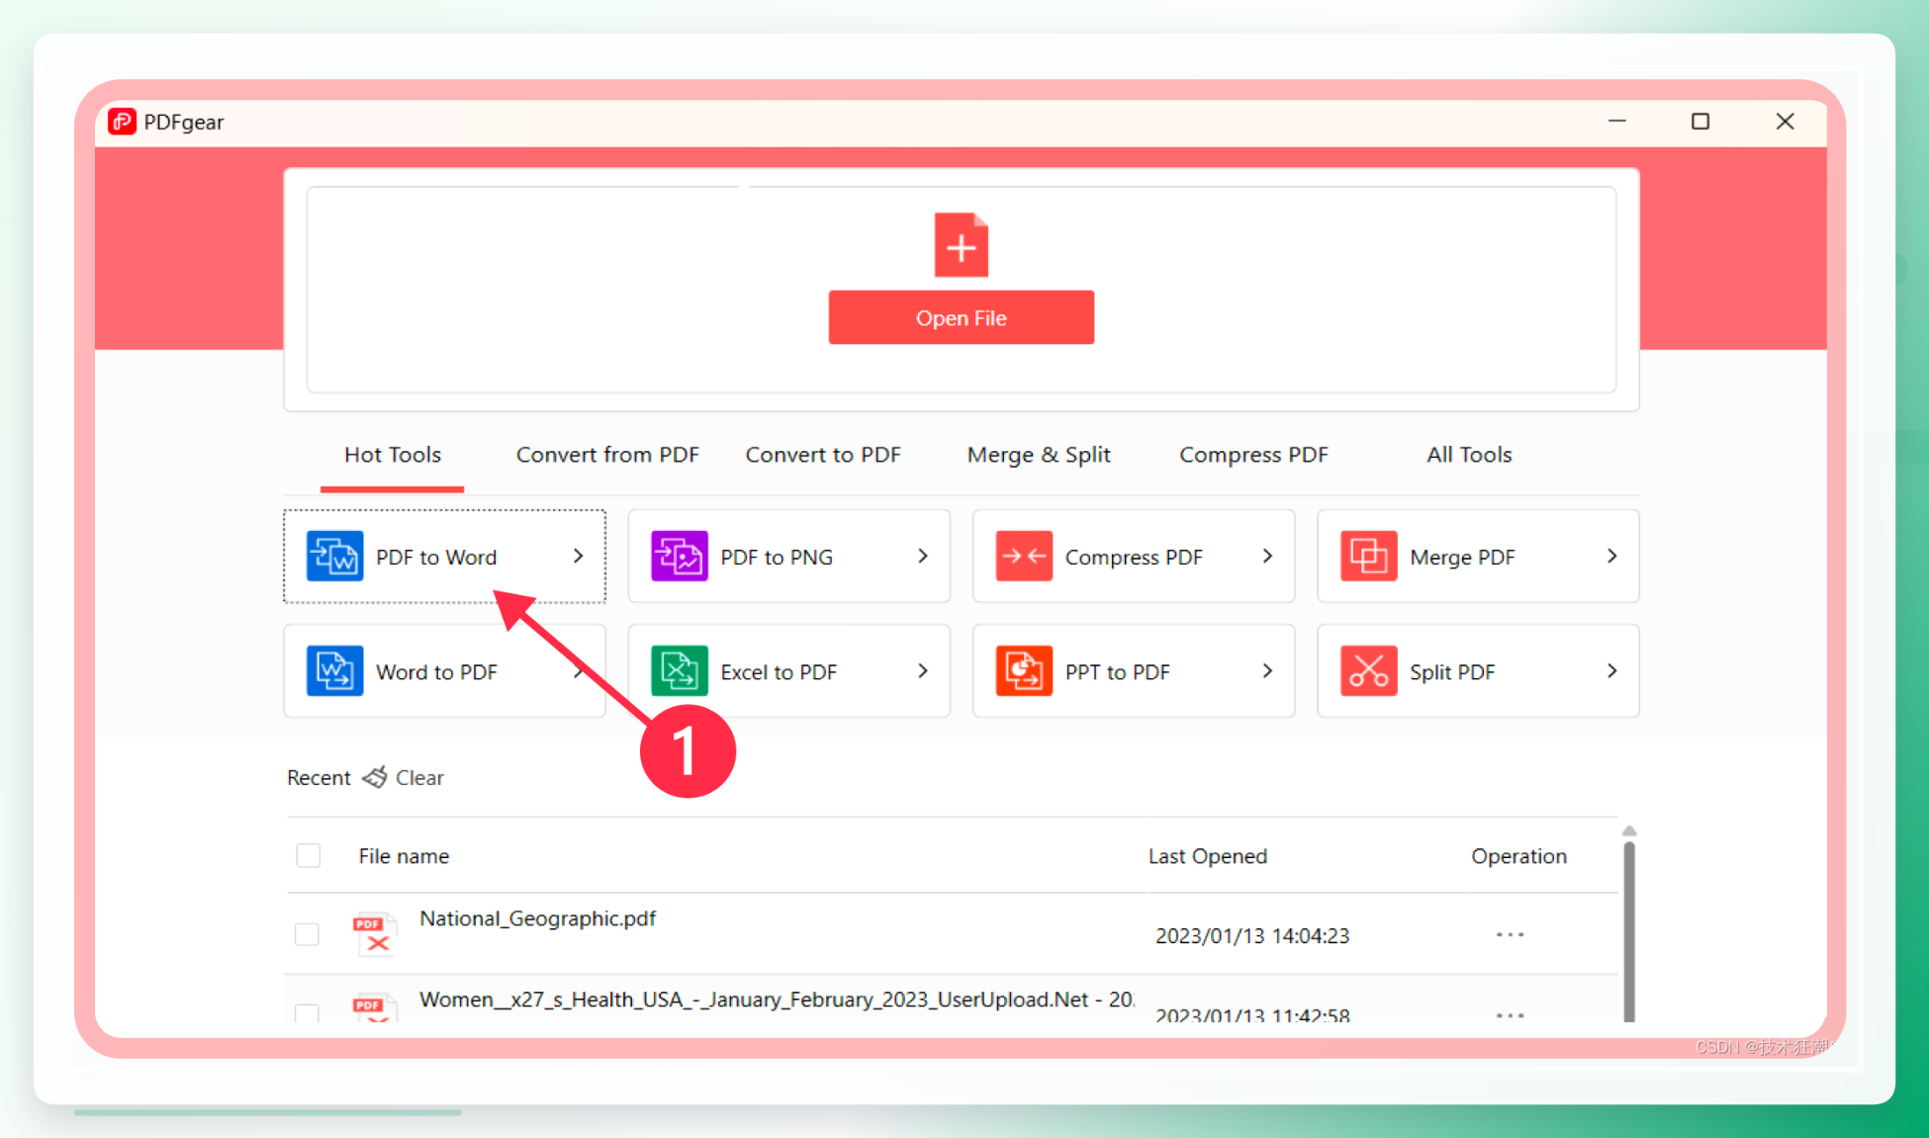This screenshot has height=1138, width=1929.
Task: Click the PDF to Word tool icon
Action: point(334,556)
